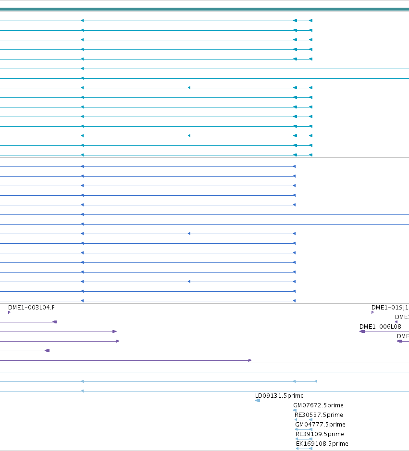Select the partially visible DME1-019J1 label
Viewport: 409px width, 451px height.
click(x=390, y=308)
